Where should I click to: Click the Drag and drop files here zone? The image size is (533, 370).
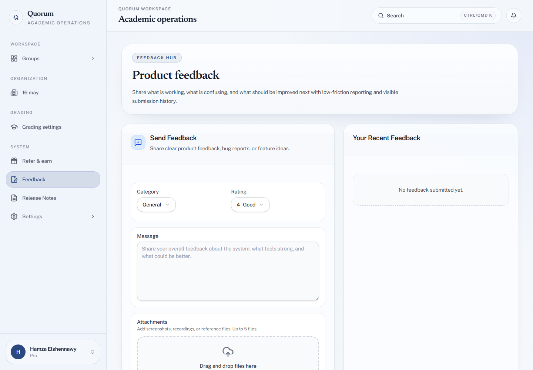[x=228, y=353]
